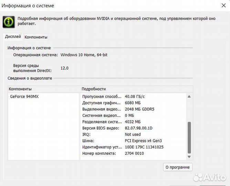This screenshot has height=186, width=230.
Task: Click the Доступная графич... row label
Action: [101, 103]
